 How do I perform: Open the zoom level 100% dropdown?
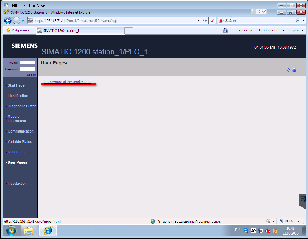[298, 221]
